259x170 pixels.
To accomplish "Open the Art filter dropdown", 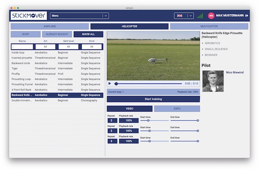I will (x=45, y=47).
